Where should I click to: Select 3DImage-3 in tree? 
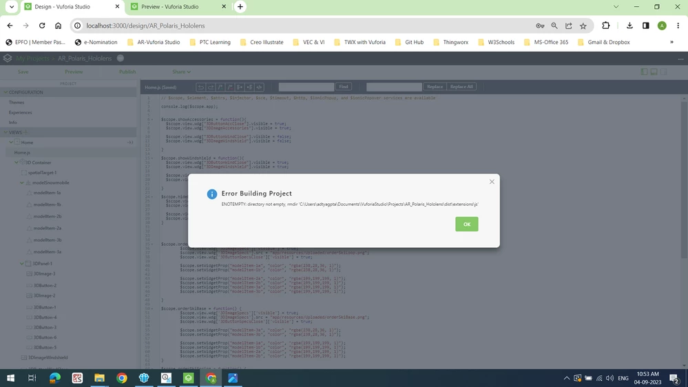click(44, 273)
